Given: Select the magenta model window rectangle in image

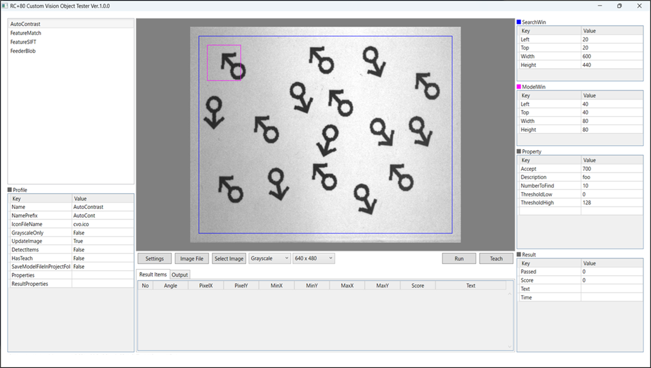Looking at the screenshot, I should pyautogui.click(x=224, y=46).
